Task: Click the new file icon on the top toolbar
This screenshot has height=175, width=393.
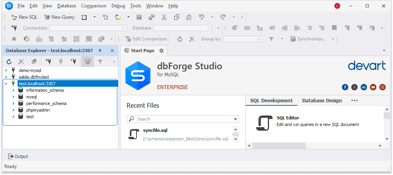Action: [105, 17]
